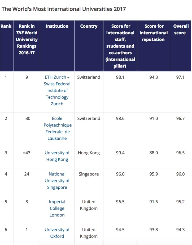Click the Score for international reputation header

(x=154, y=33)
